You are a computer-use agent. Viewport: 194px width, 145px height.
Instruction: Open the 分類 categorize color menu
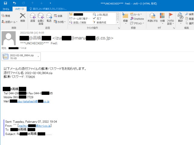click(162, 18)
